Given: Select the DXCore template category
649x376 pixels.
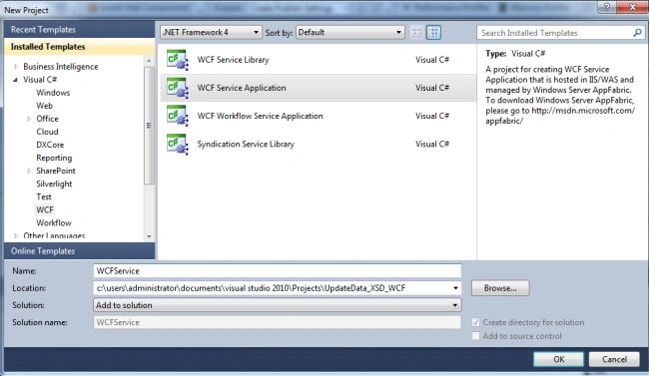Looking at the screenshot, I should pyautogui.click(x=50, y=145).
